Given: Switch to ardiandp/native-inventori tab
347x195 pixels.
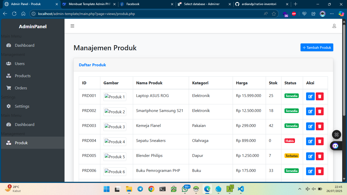Looking at the screenshot, I should (x=262, y=4).
